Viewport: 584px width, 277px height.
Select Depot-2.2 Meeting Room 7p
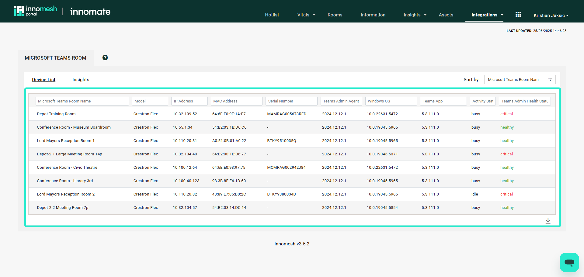63,208
